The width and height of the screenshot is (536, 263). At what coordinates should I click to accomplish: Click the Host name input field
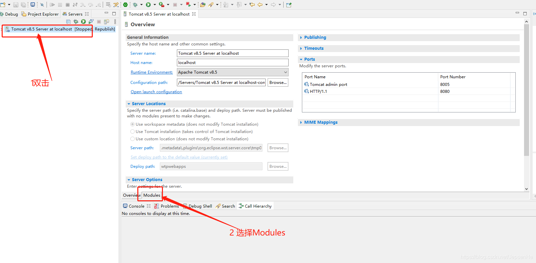tap(232, 63)
